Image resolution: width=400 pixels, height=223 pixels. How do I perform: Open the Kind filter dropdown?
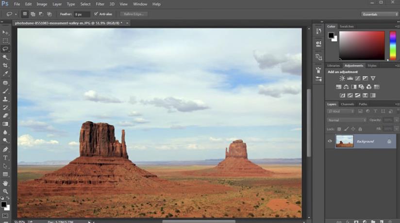[x=341, y=111]
